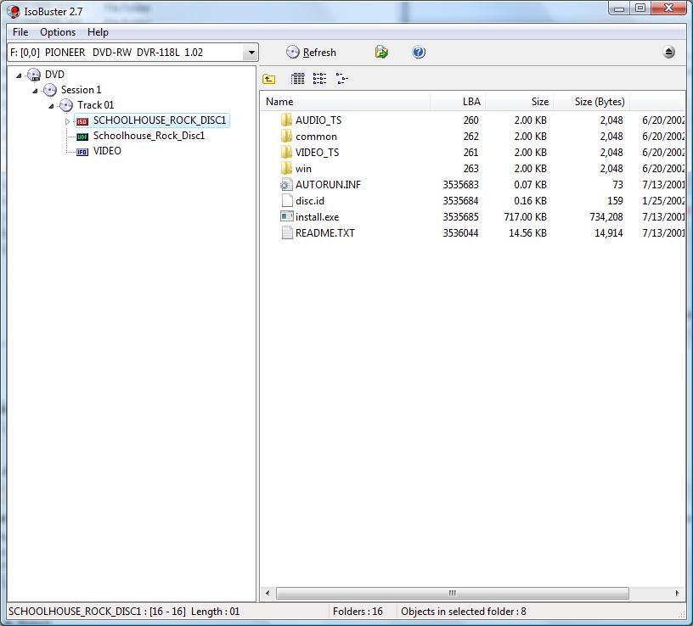The height and width of the screenshot is (626, 693).
Task: Click the install.exe file icon
Action: [287, 216]
